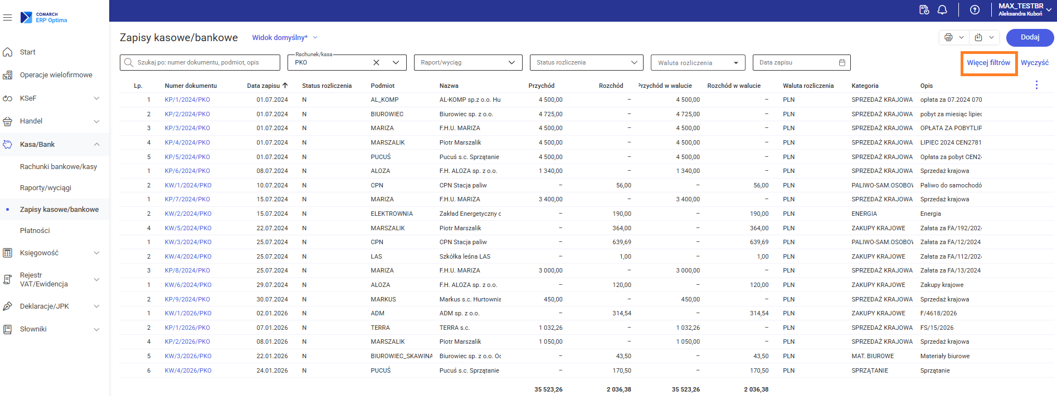Go to Płatności in the sidebar
This screenshot has height=396, width=1057.
tap(35, 231)
